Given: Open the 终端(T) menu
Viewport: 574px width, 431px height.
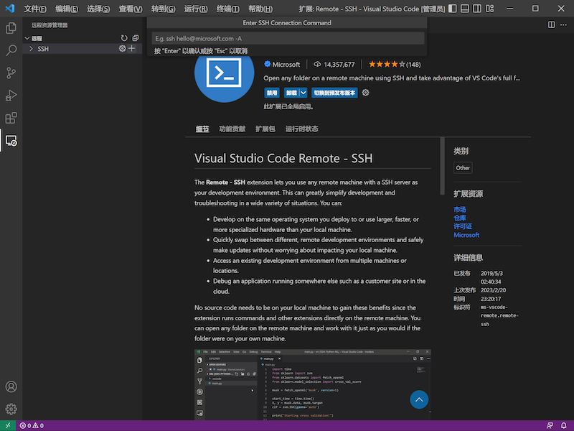Looking at the screenshot, I should pyautogui.click(x=228, y=9).
